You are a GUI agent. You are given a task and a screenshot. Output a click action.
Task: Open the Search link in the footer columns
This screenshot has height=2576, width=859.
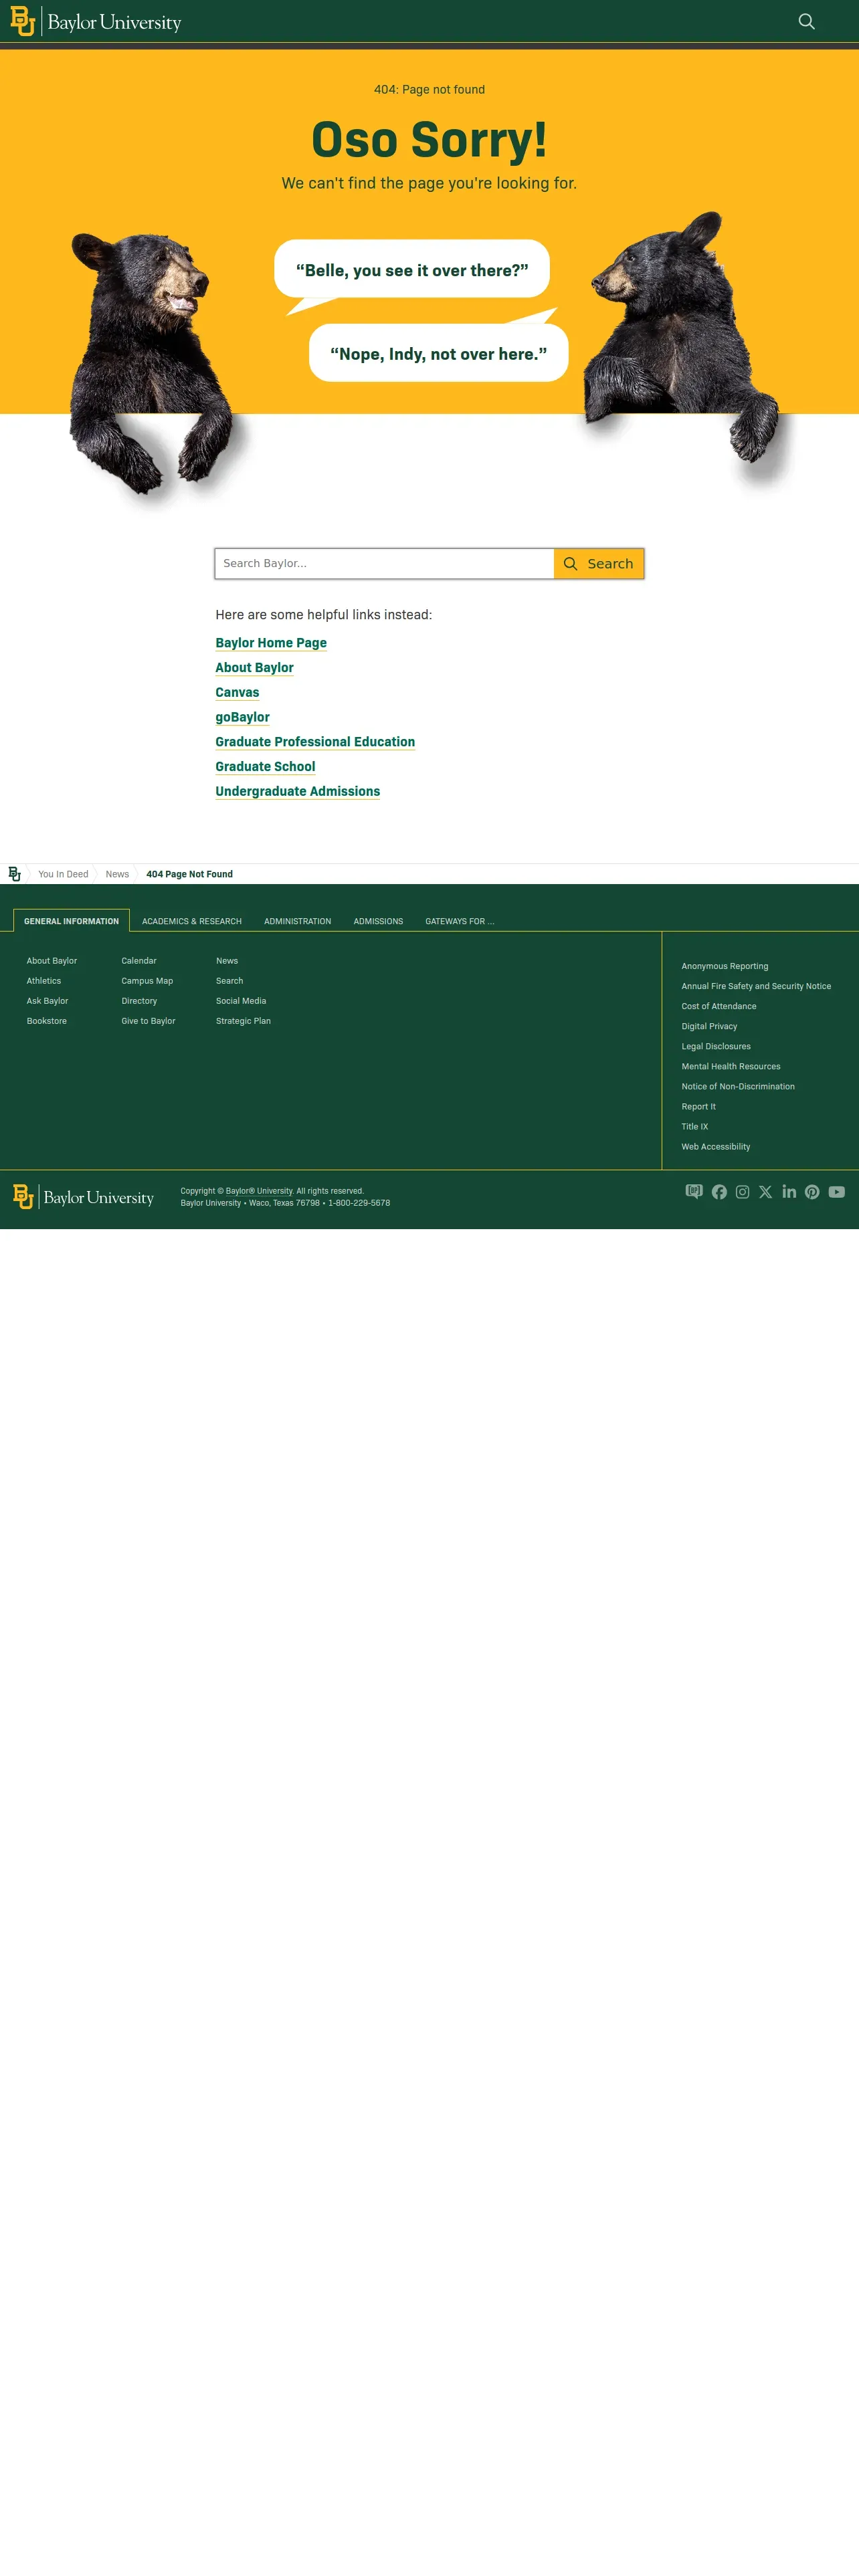(x=230, y=981)
